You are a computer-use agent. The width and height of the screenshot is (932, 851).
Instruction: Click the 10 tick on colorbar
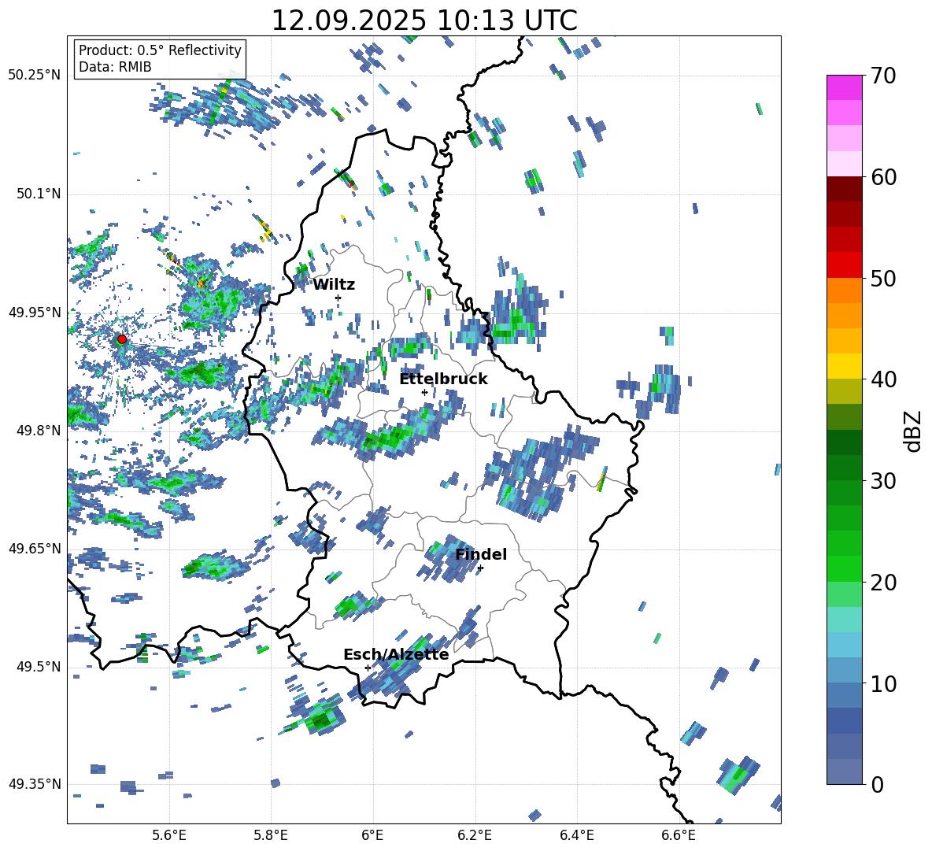click(x=883, y=684)
